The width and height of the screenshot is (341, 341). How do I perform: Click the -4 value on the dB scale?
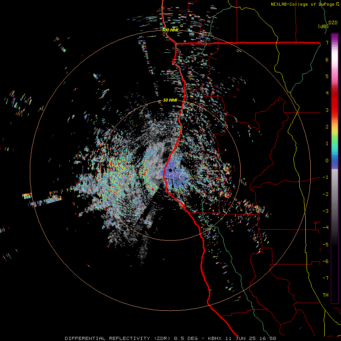325,228
